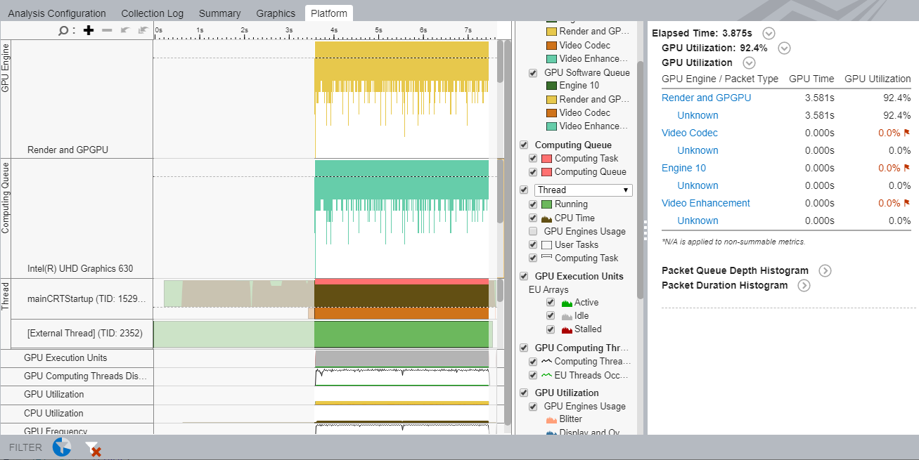Uncheck the Stalled EU Arrays checkbox

pos(551,329)
